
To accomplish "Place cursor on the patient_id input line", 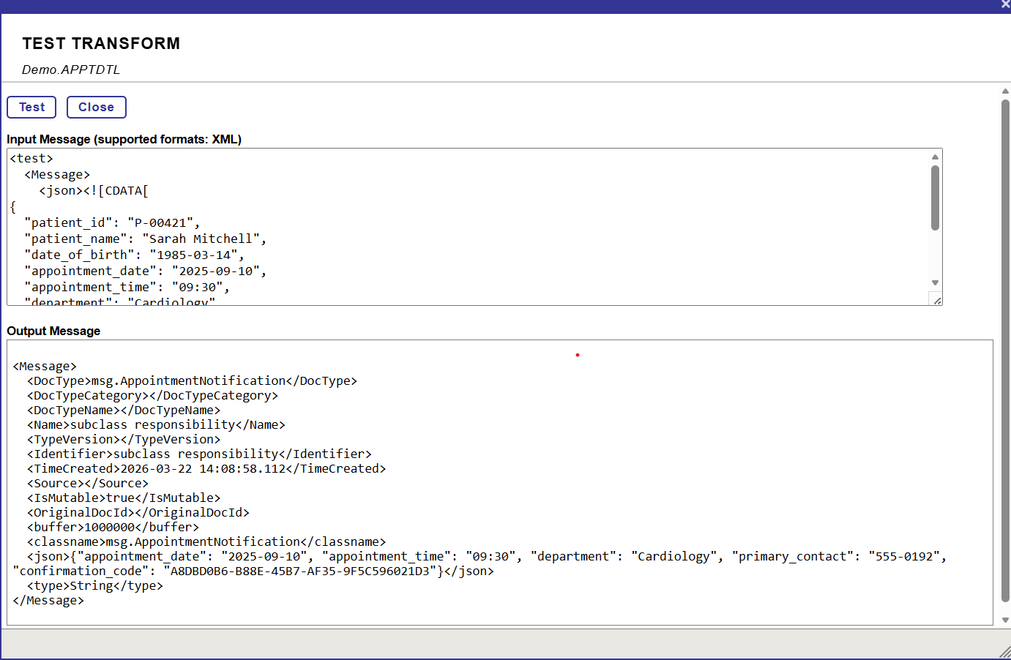I will (x=111, y=223).
